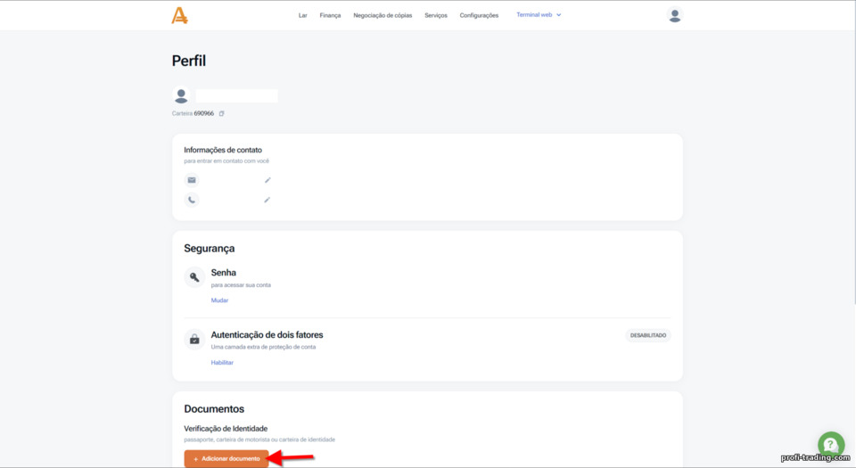The image size is (856, 468).
Task: Copy the Carteira number 690966
Action: [222, 113]
